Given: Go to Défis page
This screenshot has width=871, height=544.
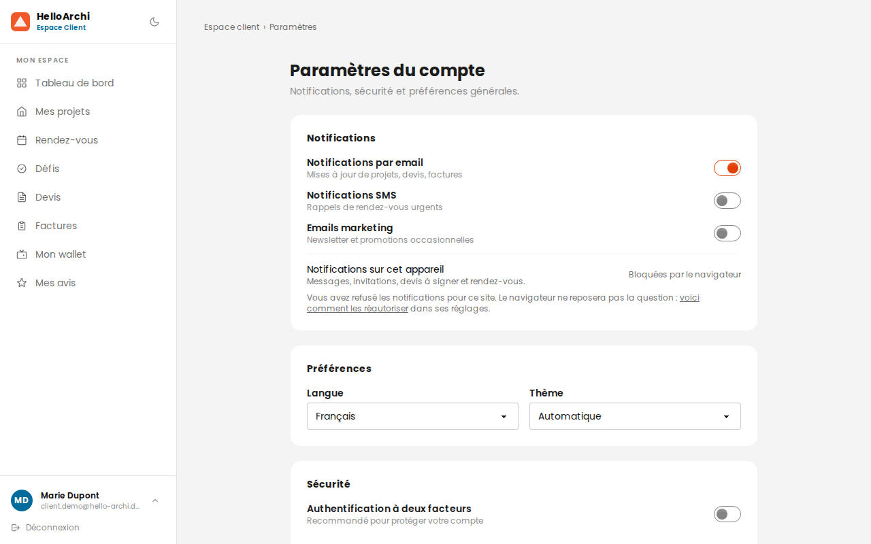Looking at the screenshot, I should point(88,169).
